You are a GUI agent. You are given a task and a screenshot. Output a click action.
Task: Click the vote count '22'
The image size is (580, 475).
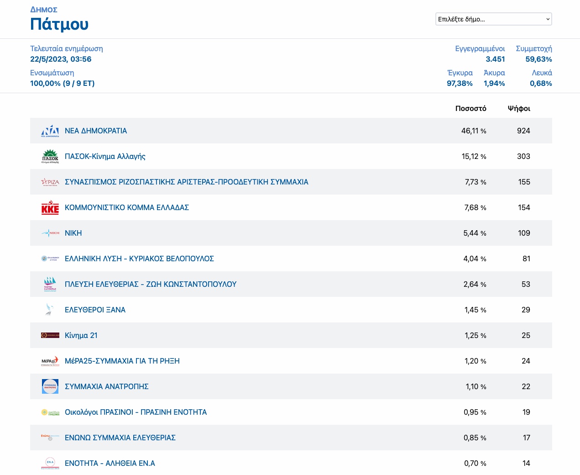coord(526,386)
